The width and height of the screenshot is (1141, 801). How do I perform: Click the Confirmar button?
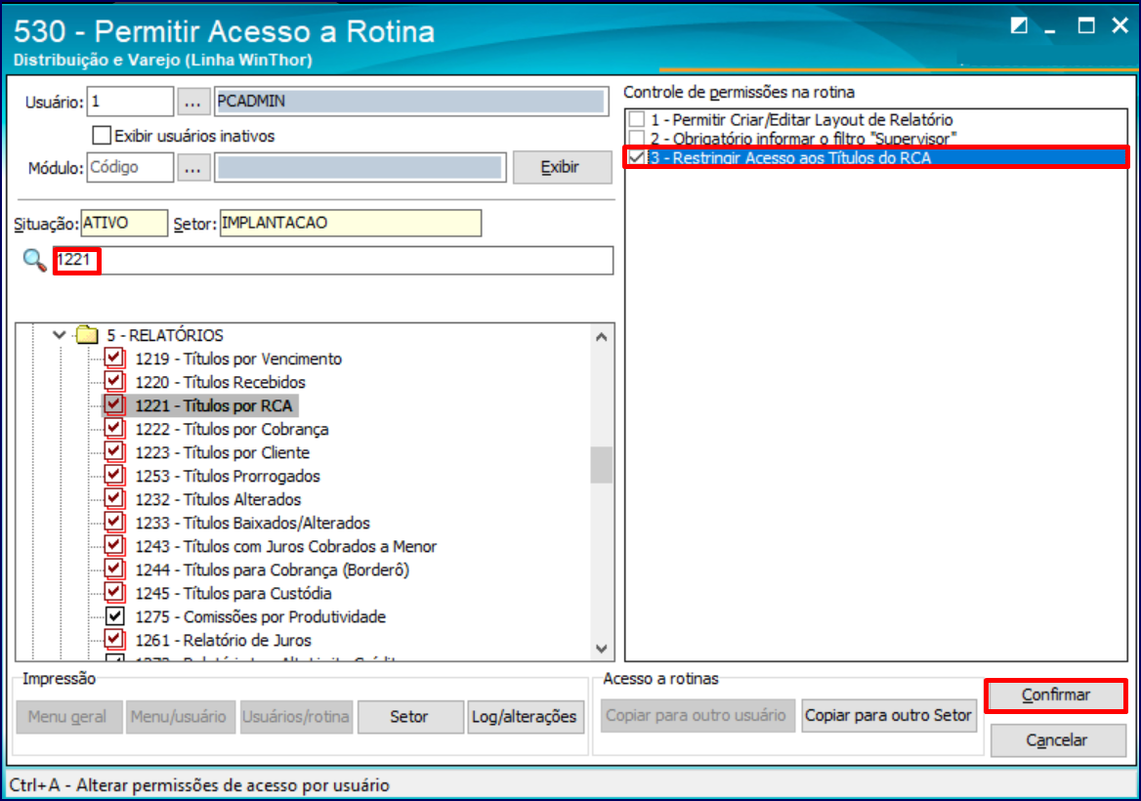(x=1056, y=696)
